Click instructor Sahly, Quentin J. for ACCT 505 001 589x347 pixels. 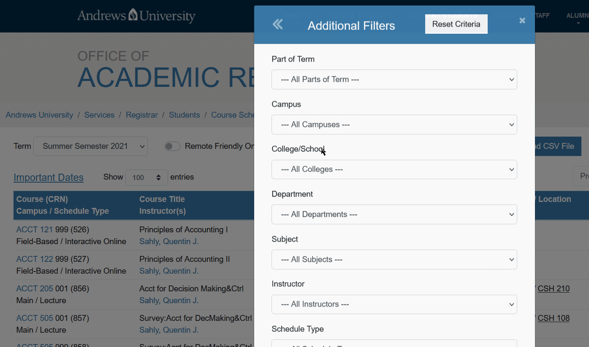tap(169, 330)
